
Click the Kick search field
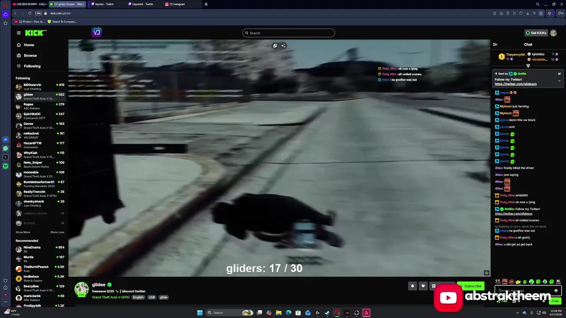coord(288,33)
